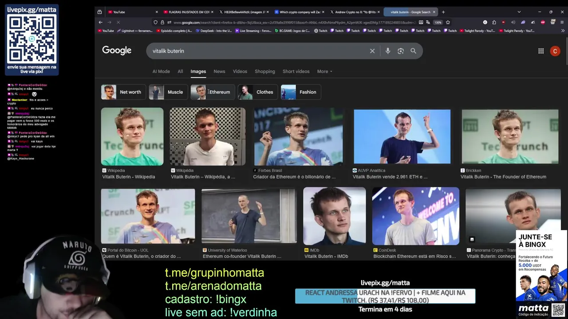Screen dimensions: 568x319
Task: Click the magnifier search button
Action: 414,51
